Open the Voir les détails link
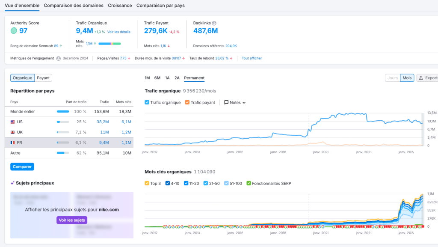438x247 pixels. [118, 32]
